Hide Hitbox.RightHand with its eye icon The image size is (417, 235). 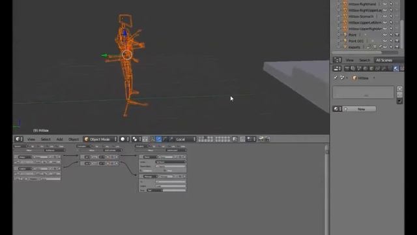(385, 4)
